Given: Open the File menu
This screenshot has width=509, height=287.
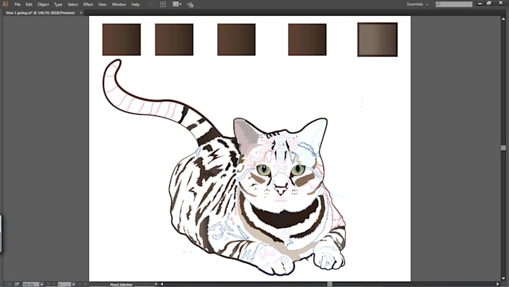Looking at the screenshot, I should coord(17,4).
